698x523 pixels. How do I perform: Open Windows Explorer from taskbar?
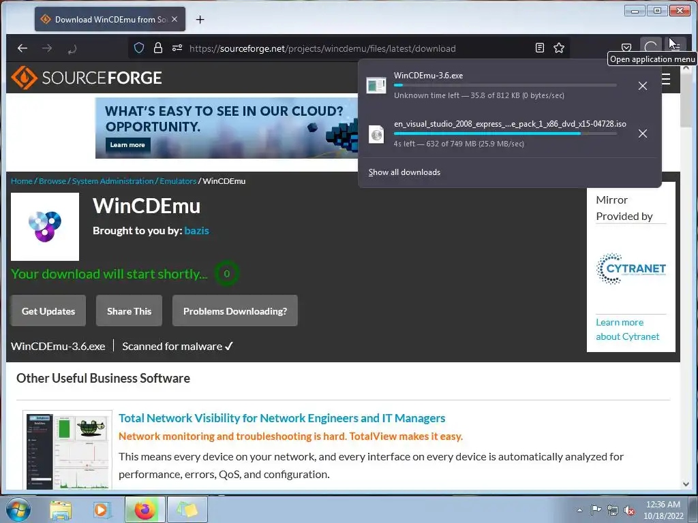coord(61,510)
